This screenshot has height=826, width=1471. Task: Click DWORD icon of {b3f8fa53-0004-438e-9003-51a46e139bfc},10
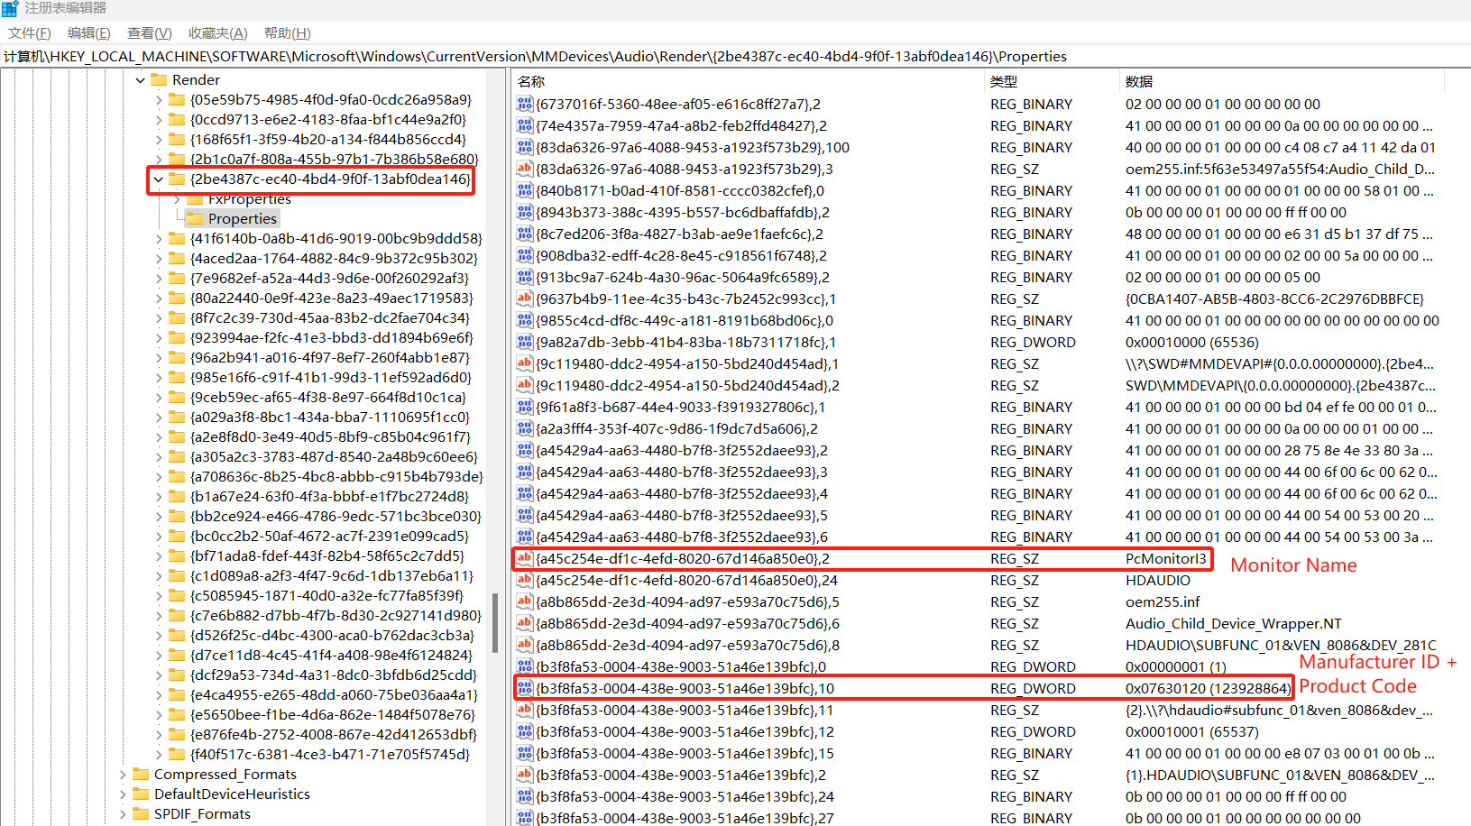point(524,688)
